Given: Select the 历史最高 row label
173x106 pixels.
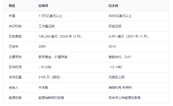Looking at the screenshot, I should click(15, 37).
